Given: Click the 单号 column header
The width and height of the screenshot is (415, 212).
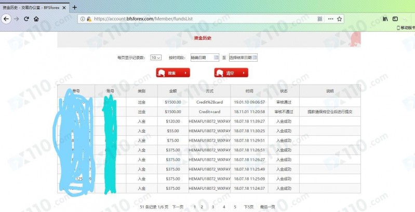Looking at the screenshot, I should click(x=76, y=91).
